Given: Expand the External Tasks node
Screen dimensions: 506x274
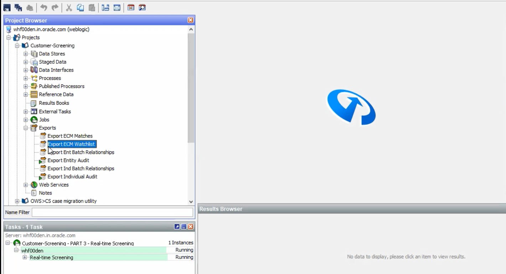Looking at the screenshot, I should pos(26,112).
